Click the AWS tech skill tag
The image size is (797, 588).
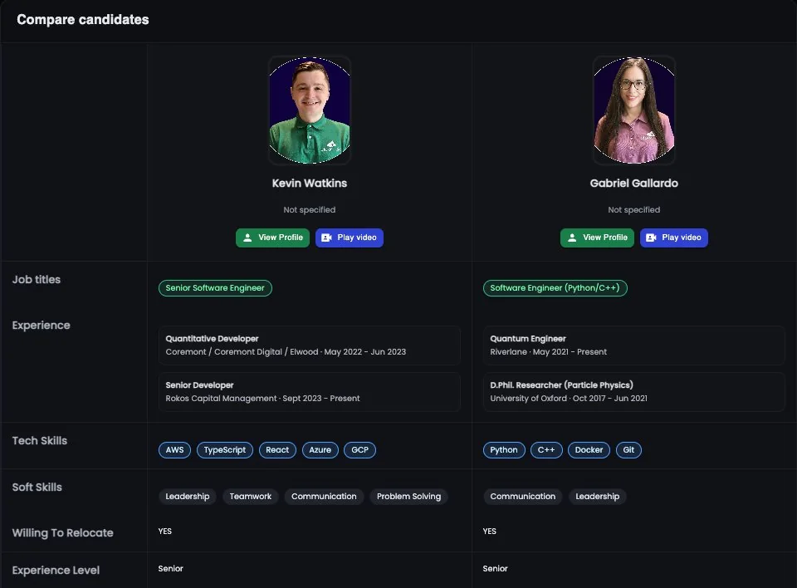coord(175,449)
